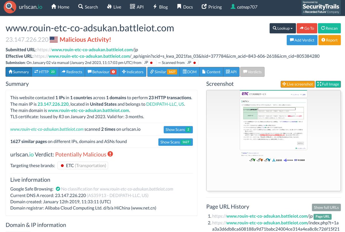The height and width of the screenshot is (232, 345).
Task: Click the Blog lightning icon
Action: (x=155, y=7)
